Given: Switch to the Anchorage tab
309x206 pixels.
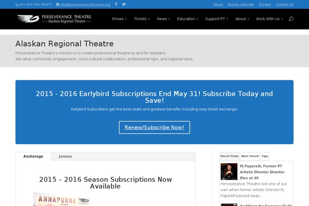Looking at the screenshot, I should point(33,157).
